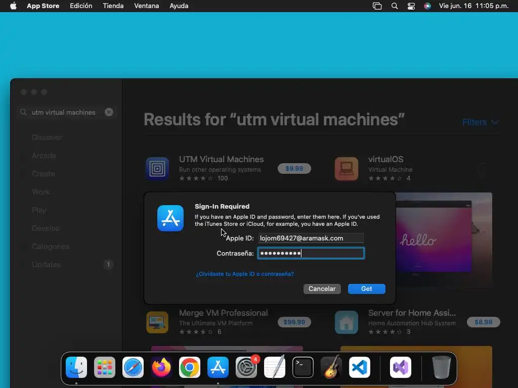This screenshot has height=388, width=518.
Task: Click the hello macOS screenshot thumbnail
Action: tap(444, 240)
